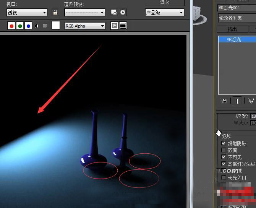
Task: Toggle UI overlay frame icon
Action: (x=115, y=26)
